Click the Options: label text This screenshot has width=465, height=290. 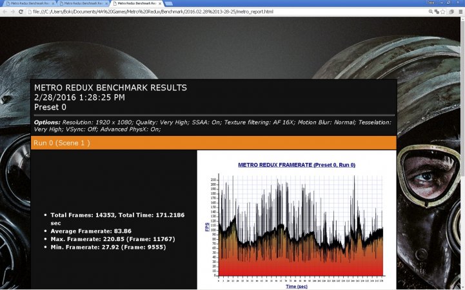pyautogui.click(x=47, y=122)
